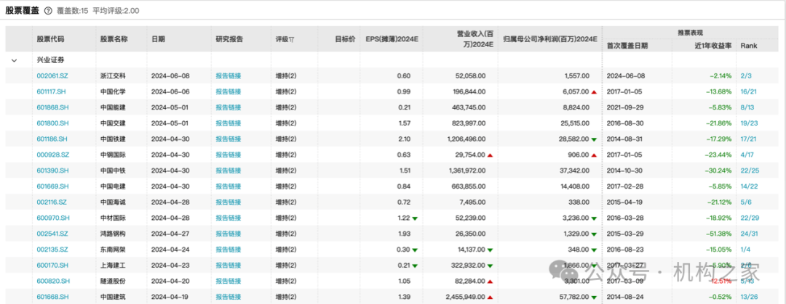Sort by the 日期 column header
Image resolution: width=786 pixels, height=304 pixels.
point(158,39)
